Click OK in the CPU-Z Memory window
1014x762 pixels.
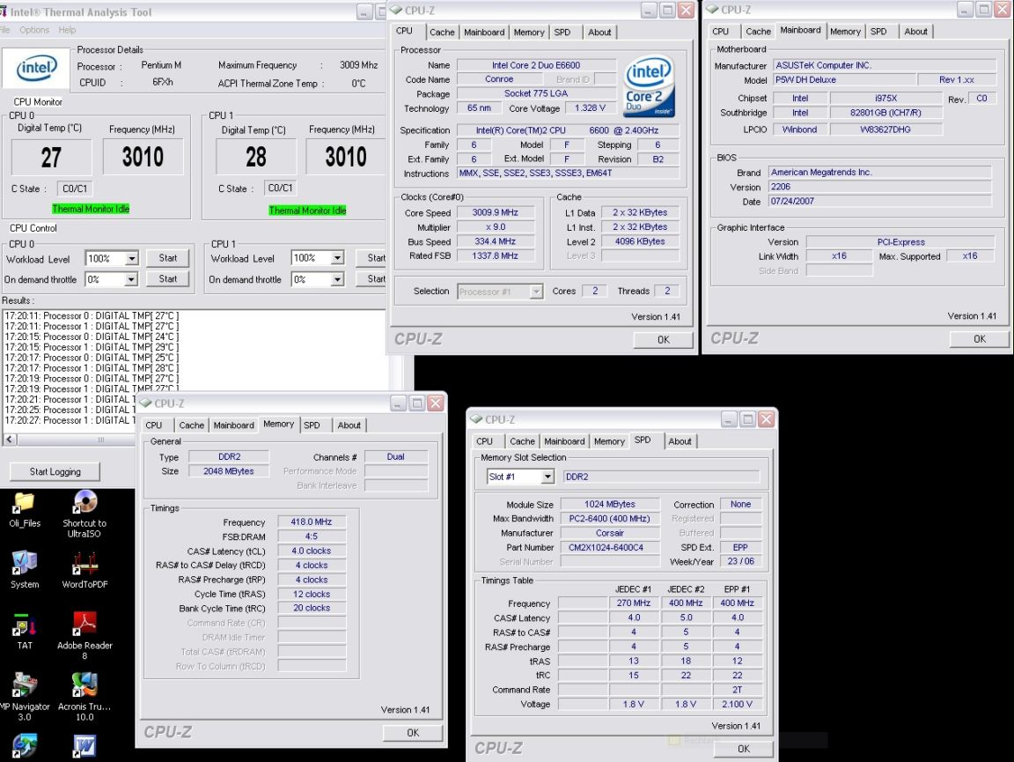(413, 733)
